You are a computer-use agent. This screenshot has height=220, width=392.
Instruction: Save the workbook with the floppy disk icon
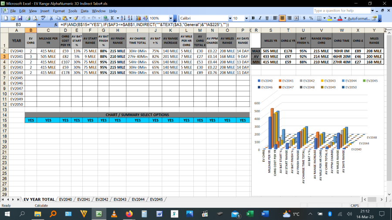[x=20, y=18]
